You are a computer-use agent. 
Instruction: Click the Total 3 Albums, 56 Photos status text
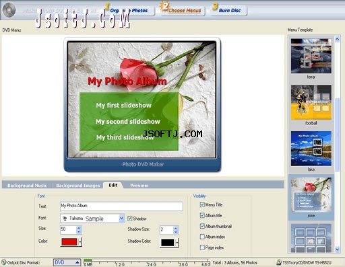click(235, 262)
